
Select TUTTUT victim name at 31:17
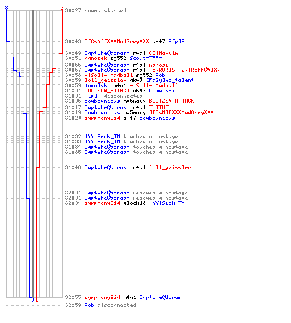159,107
